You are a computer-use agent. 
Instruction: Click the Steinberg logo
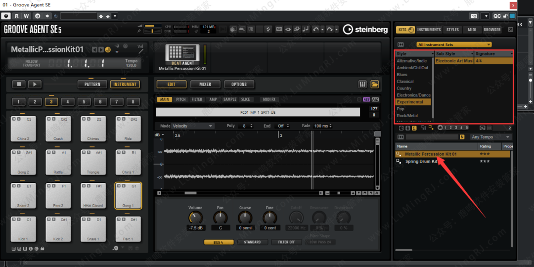coord(365,30)
